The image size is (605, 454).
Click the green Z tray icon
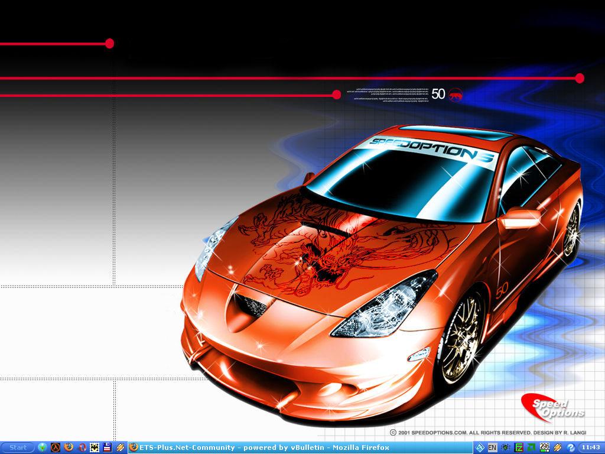coord(519,447)
